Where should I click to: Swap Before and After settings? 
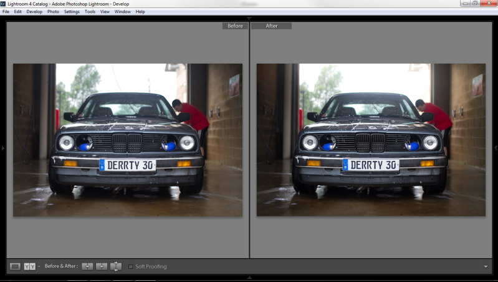116,266
